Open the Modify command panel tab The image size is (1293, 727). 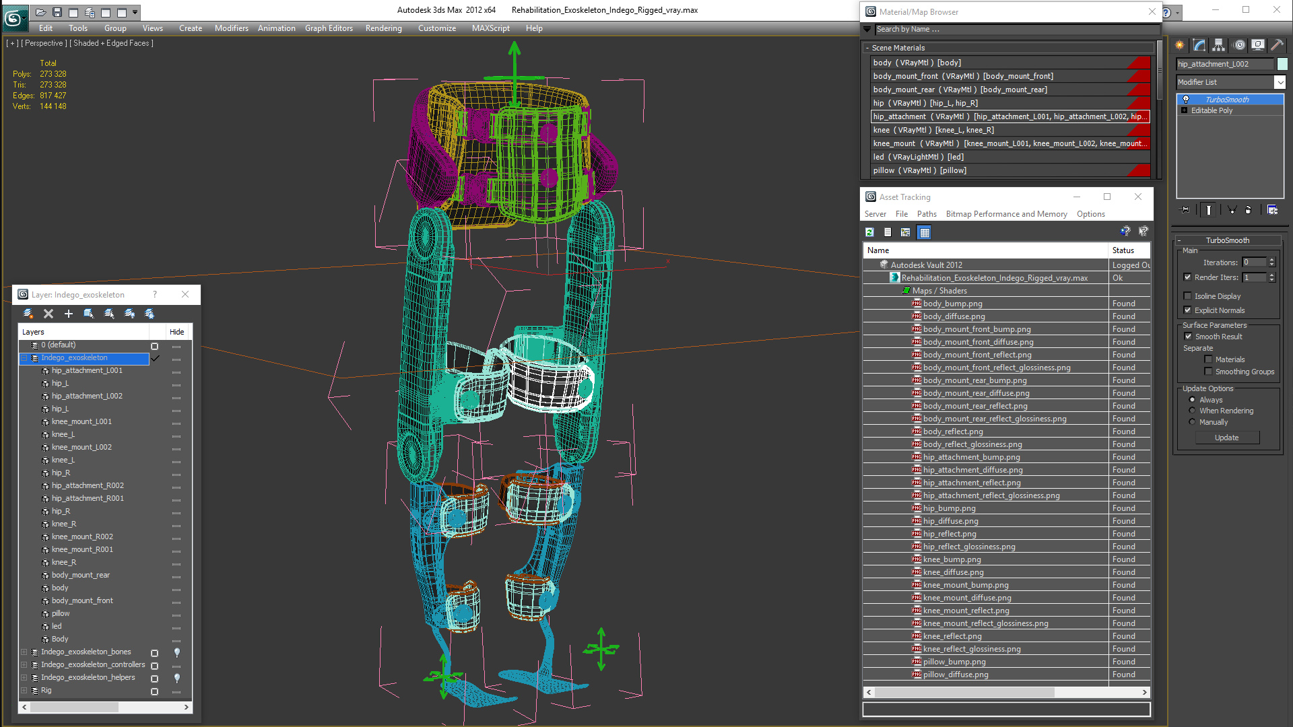point(1199,45)
